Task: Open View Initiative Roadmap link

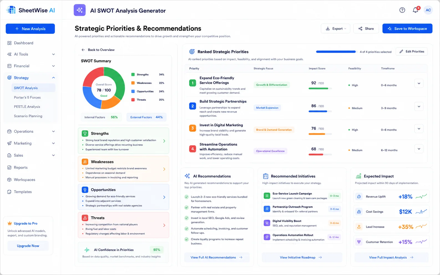Action: click(x=302, y=258)
